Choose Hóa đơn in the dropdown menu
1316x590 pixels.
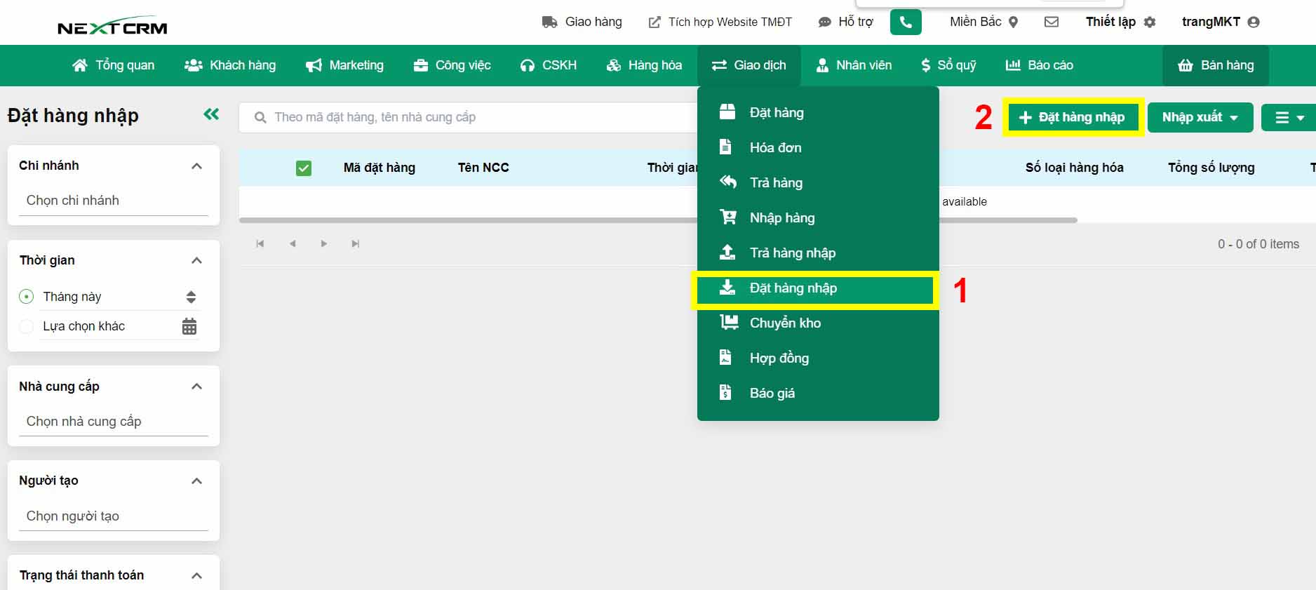[775, 147]
